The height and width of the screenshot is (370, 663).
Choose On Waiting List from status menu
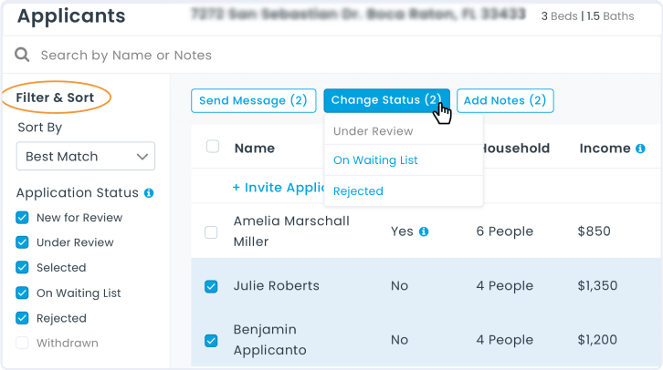375,160
